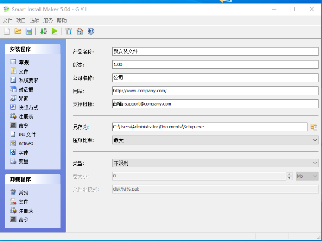Click the 版本 field showing 1.00
This screenshot has width=322, height=241.
click(x=215, y=64)
